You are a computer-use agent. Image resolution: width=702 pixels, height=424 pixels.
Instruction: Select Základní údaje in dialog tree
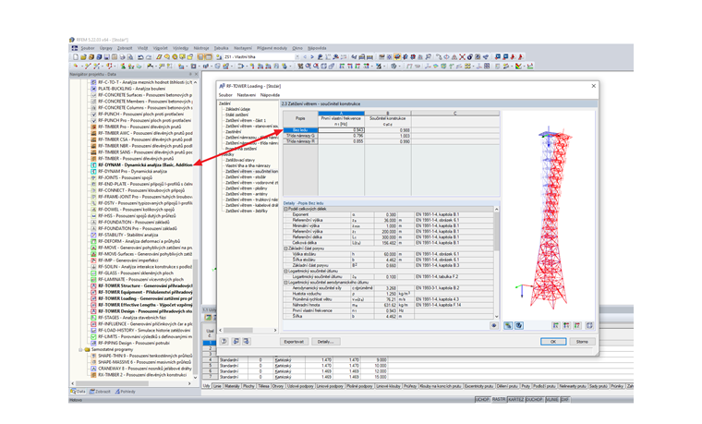click(x=237, y=109)
